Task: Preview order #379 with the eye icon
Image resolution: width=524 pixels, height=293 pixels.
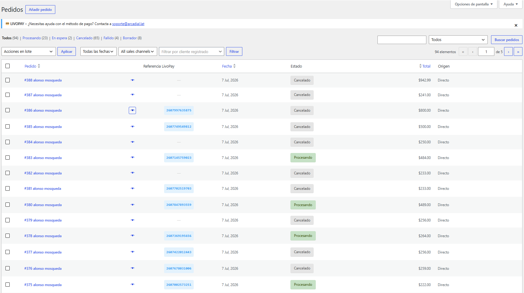Action: [x=132, y=220]
